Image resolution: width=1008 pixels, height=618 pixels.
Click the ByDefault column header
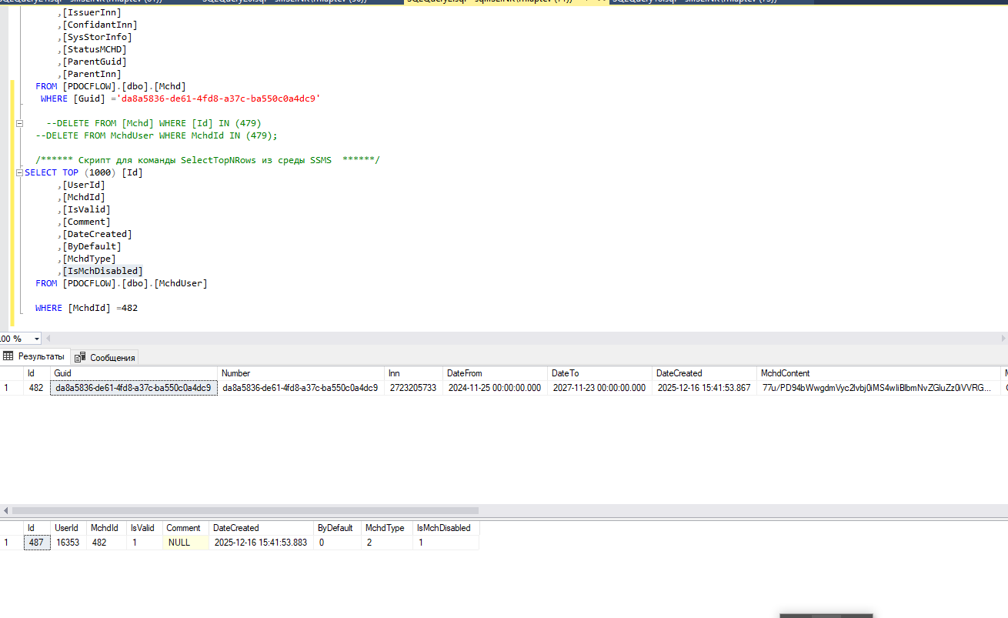coord(338,528)
